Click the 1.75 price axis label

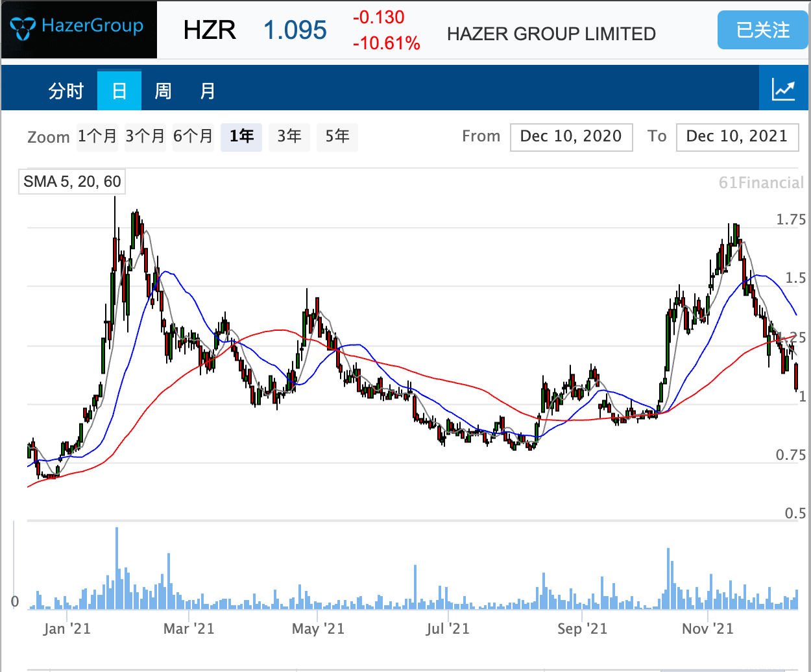pos(791,220)
